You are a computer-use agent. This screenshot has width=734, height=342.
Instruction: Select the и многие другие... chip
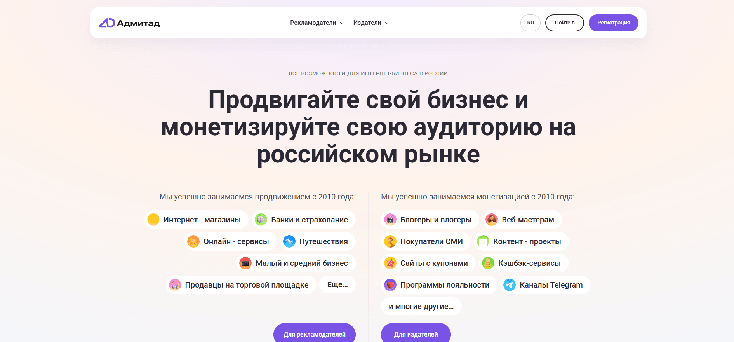421,307
